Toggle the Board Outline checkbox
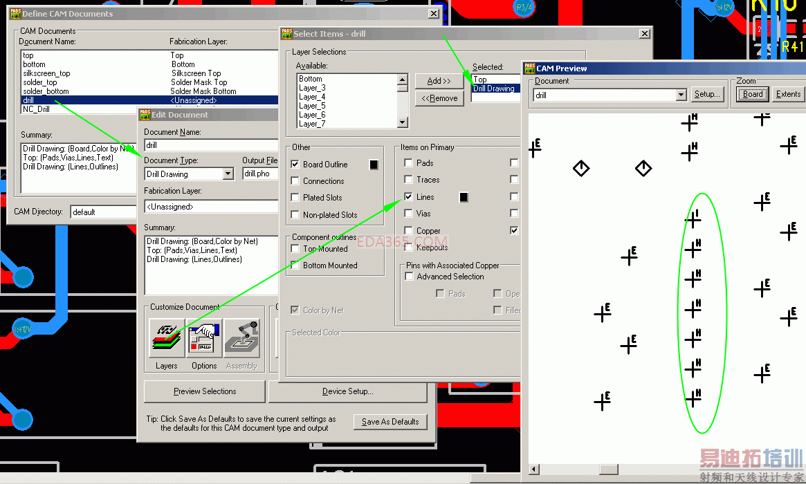Screen dimensions: 806x484 click(x=295, y=165)
